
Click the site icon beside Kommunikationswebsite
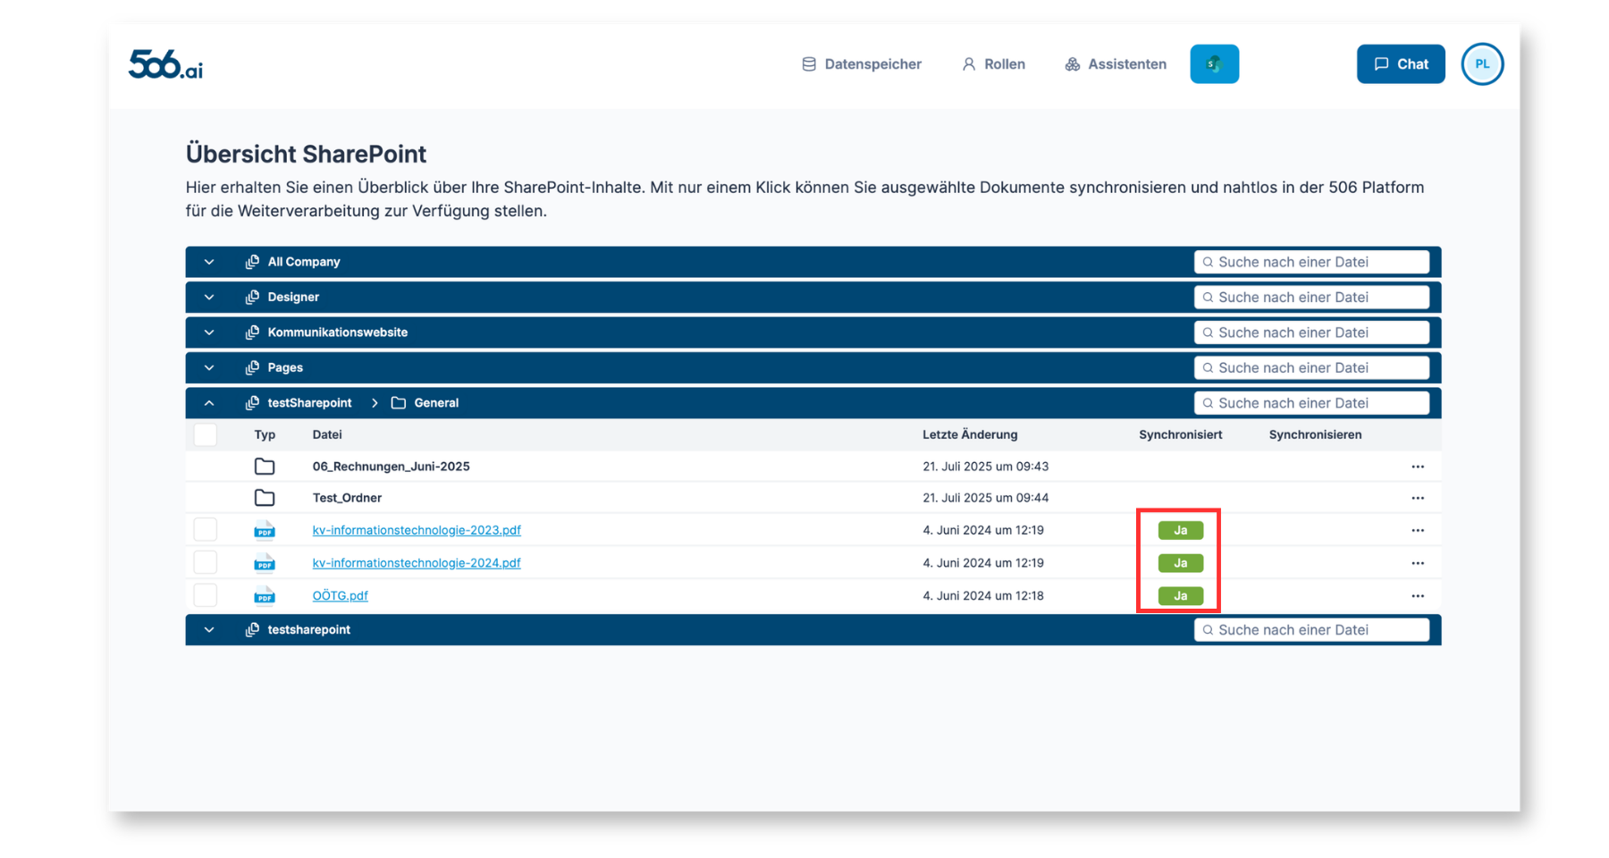tap(252, 332)
